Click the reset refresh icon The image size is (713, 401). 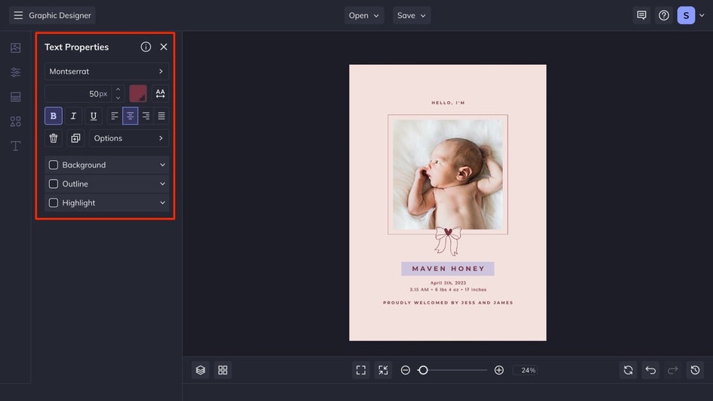click(628, 370)
